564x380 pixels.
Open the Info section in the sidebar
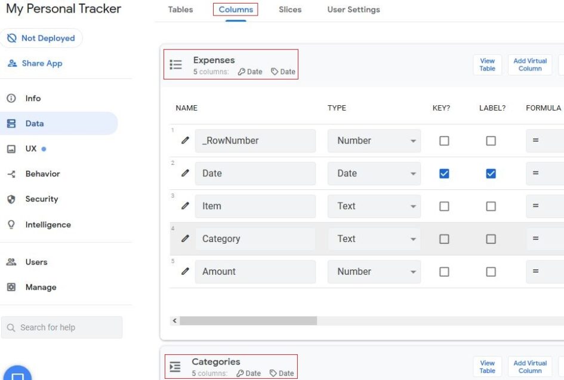coord(33,98)
